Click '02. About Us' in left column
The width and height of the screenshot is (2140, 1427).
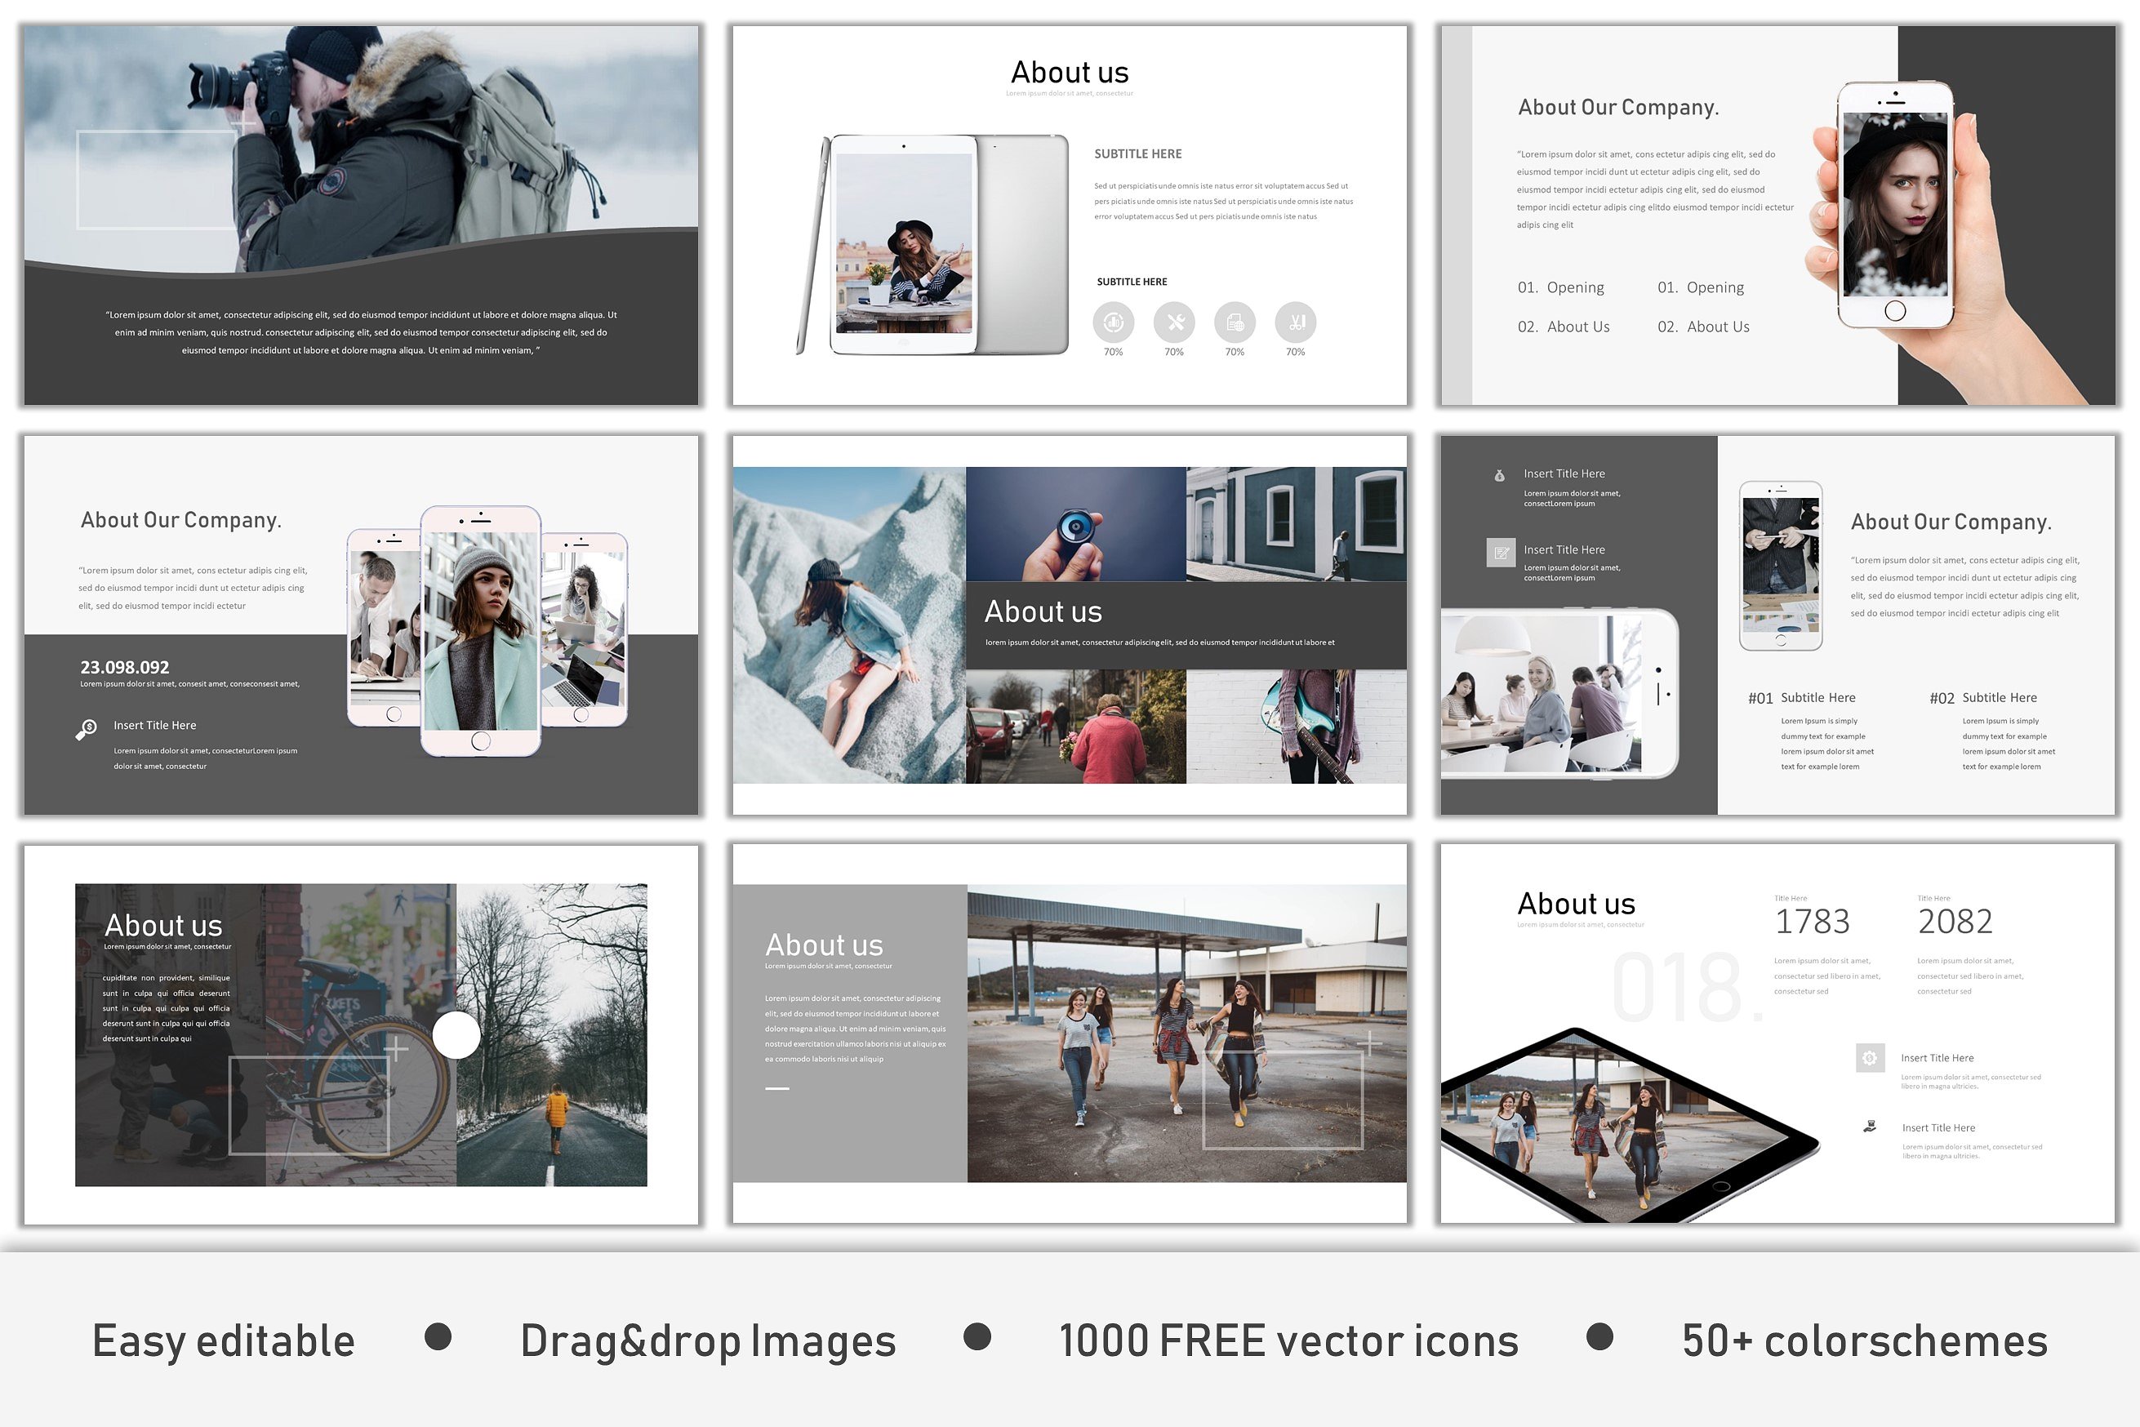pos(1563,327)
